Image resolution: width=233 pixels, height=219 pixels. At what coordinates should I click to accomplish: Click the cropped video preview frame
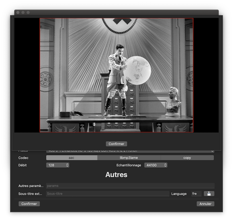point(116,75)
